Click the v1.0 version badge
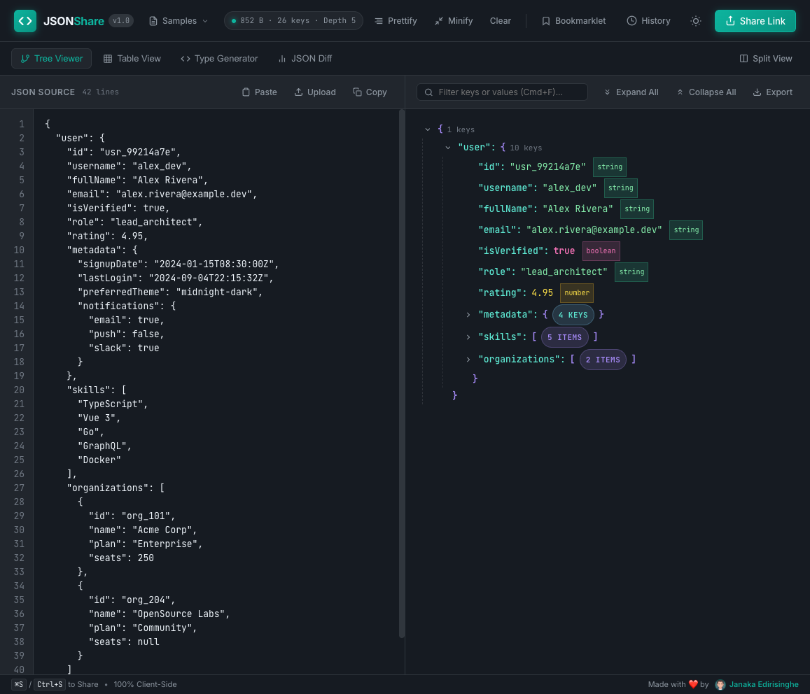Viewport: 810px width, 694px height. click(121, 21)
